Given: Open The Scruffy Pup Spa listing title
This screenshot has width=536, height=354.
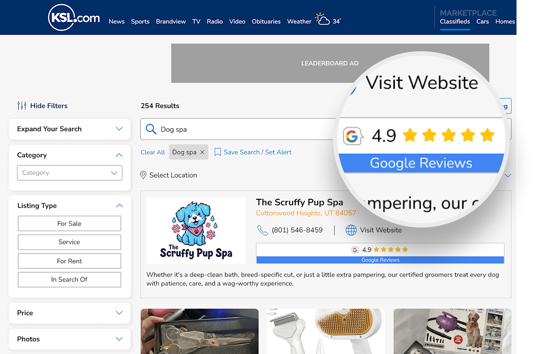Looking at the screenshot, I should point(299,202).
